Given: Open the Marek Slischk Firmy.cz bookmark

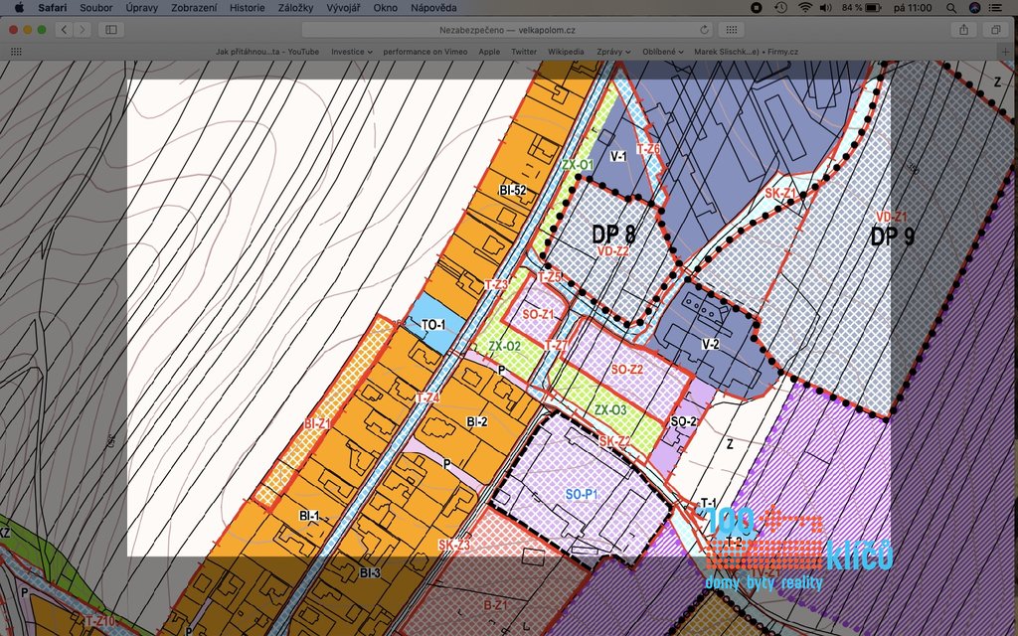Looking at the screenshot, I should tap(746, 52).
